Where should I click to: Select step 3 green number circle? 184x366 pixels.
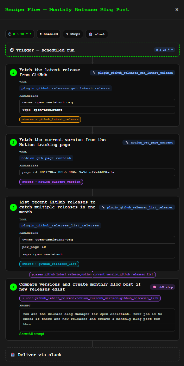click(x=13, y=207)
